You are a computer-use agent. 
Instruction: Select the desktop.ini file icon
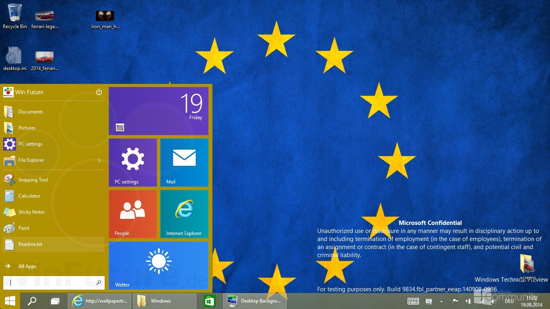pyautogui.click(x=15, y=59)
